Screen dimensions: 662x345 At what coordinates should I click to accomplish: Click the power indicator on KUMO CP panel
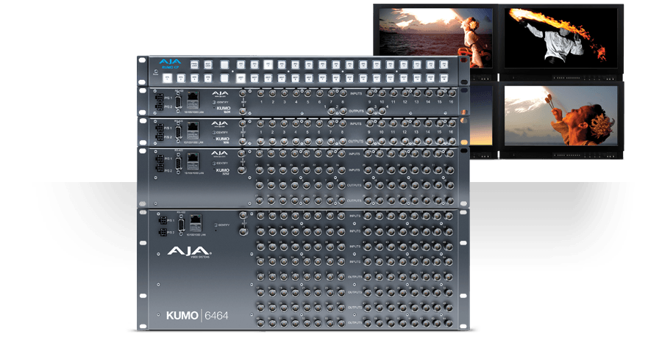click(x=156, y=72)
